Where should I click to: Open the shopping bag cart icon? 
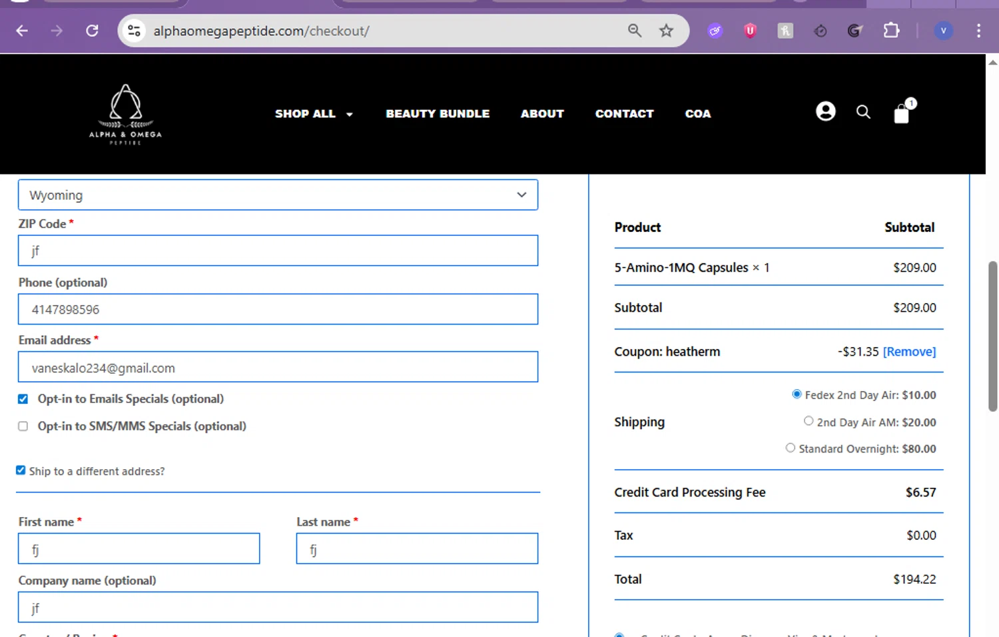(902, 113)
